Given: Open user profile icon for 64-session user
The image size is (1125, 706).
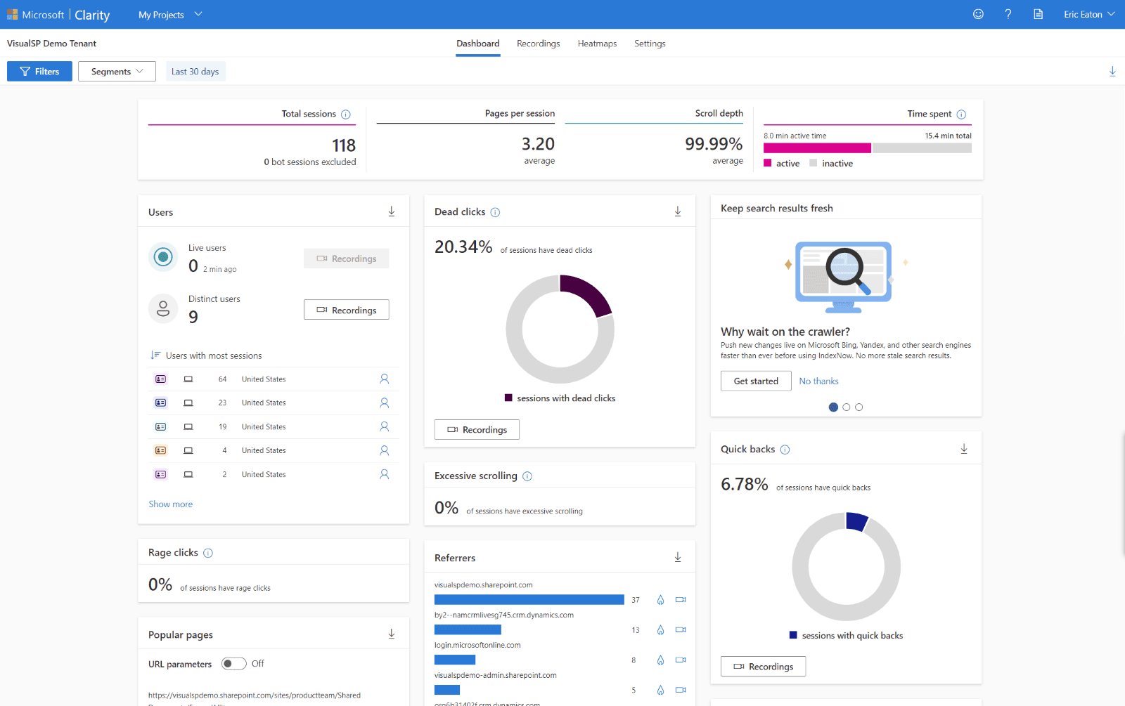Looking at the screenshot, I should [384, 379].
